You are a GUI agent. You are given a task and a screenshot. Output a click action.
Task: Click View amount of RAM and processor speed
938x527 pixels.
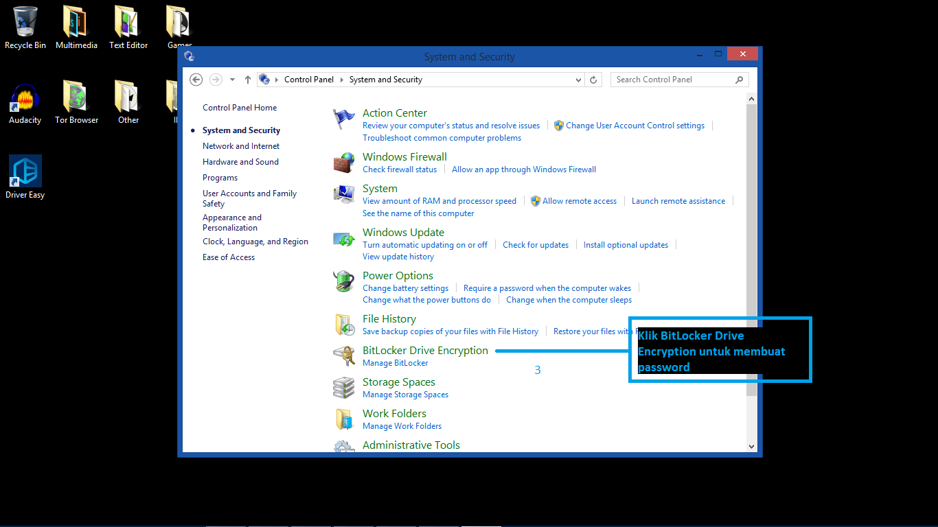coord(439,201)
